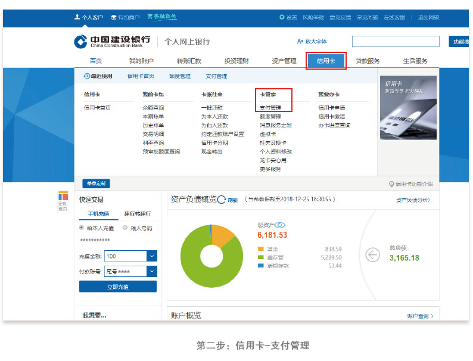Toggle the eye icon next to 总资产
The height and width of the screenshot is (361, 473).
click(x=279, y=225)
